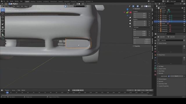Screen dimensions: 186x104
Task: Open the timeline Marker menu
Action: [x=23, y=90]
